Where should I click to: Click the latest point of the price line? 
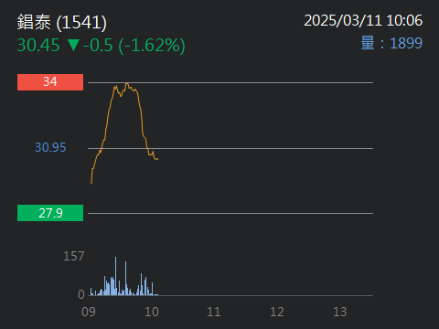[x=157, y=159]
